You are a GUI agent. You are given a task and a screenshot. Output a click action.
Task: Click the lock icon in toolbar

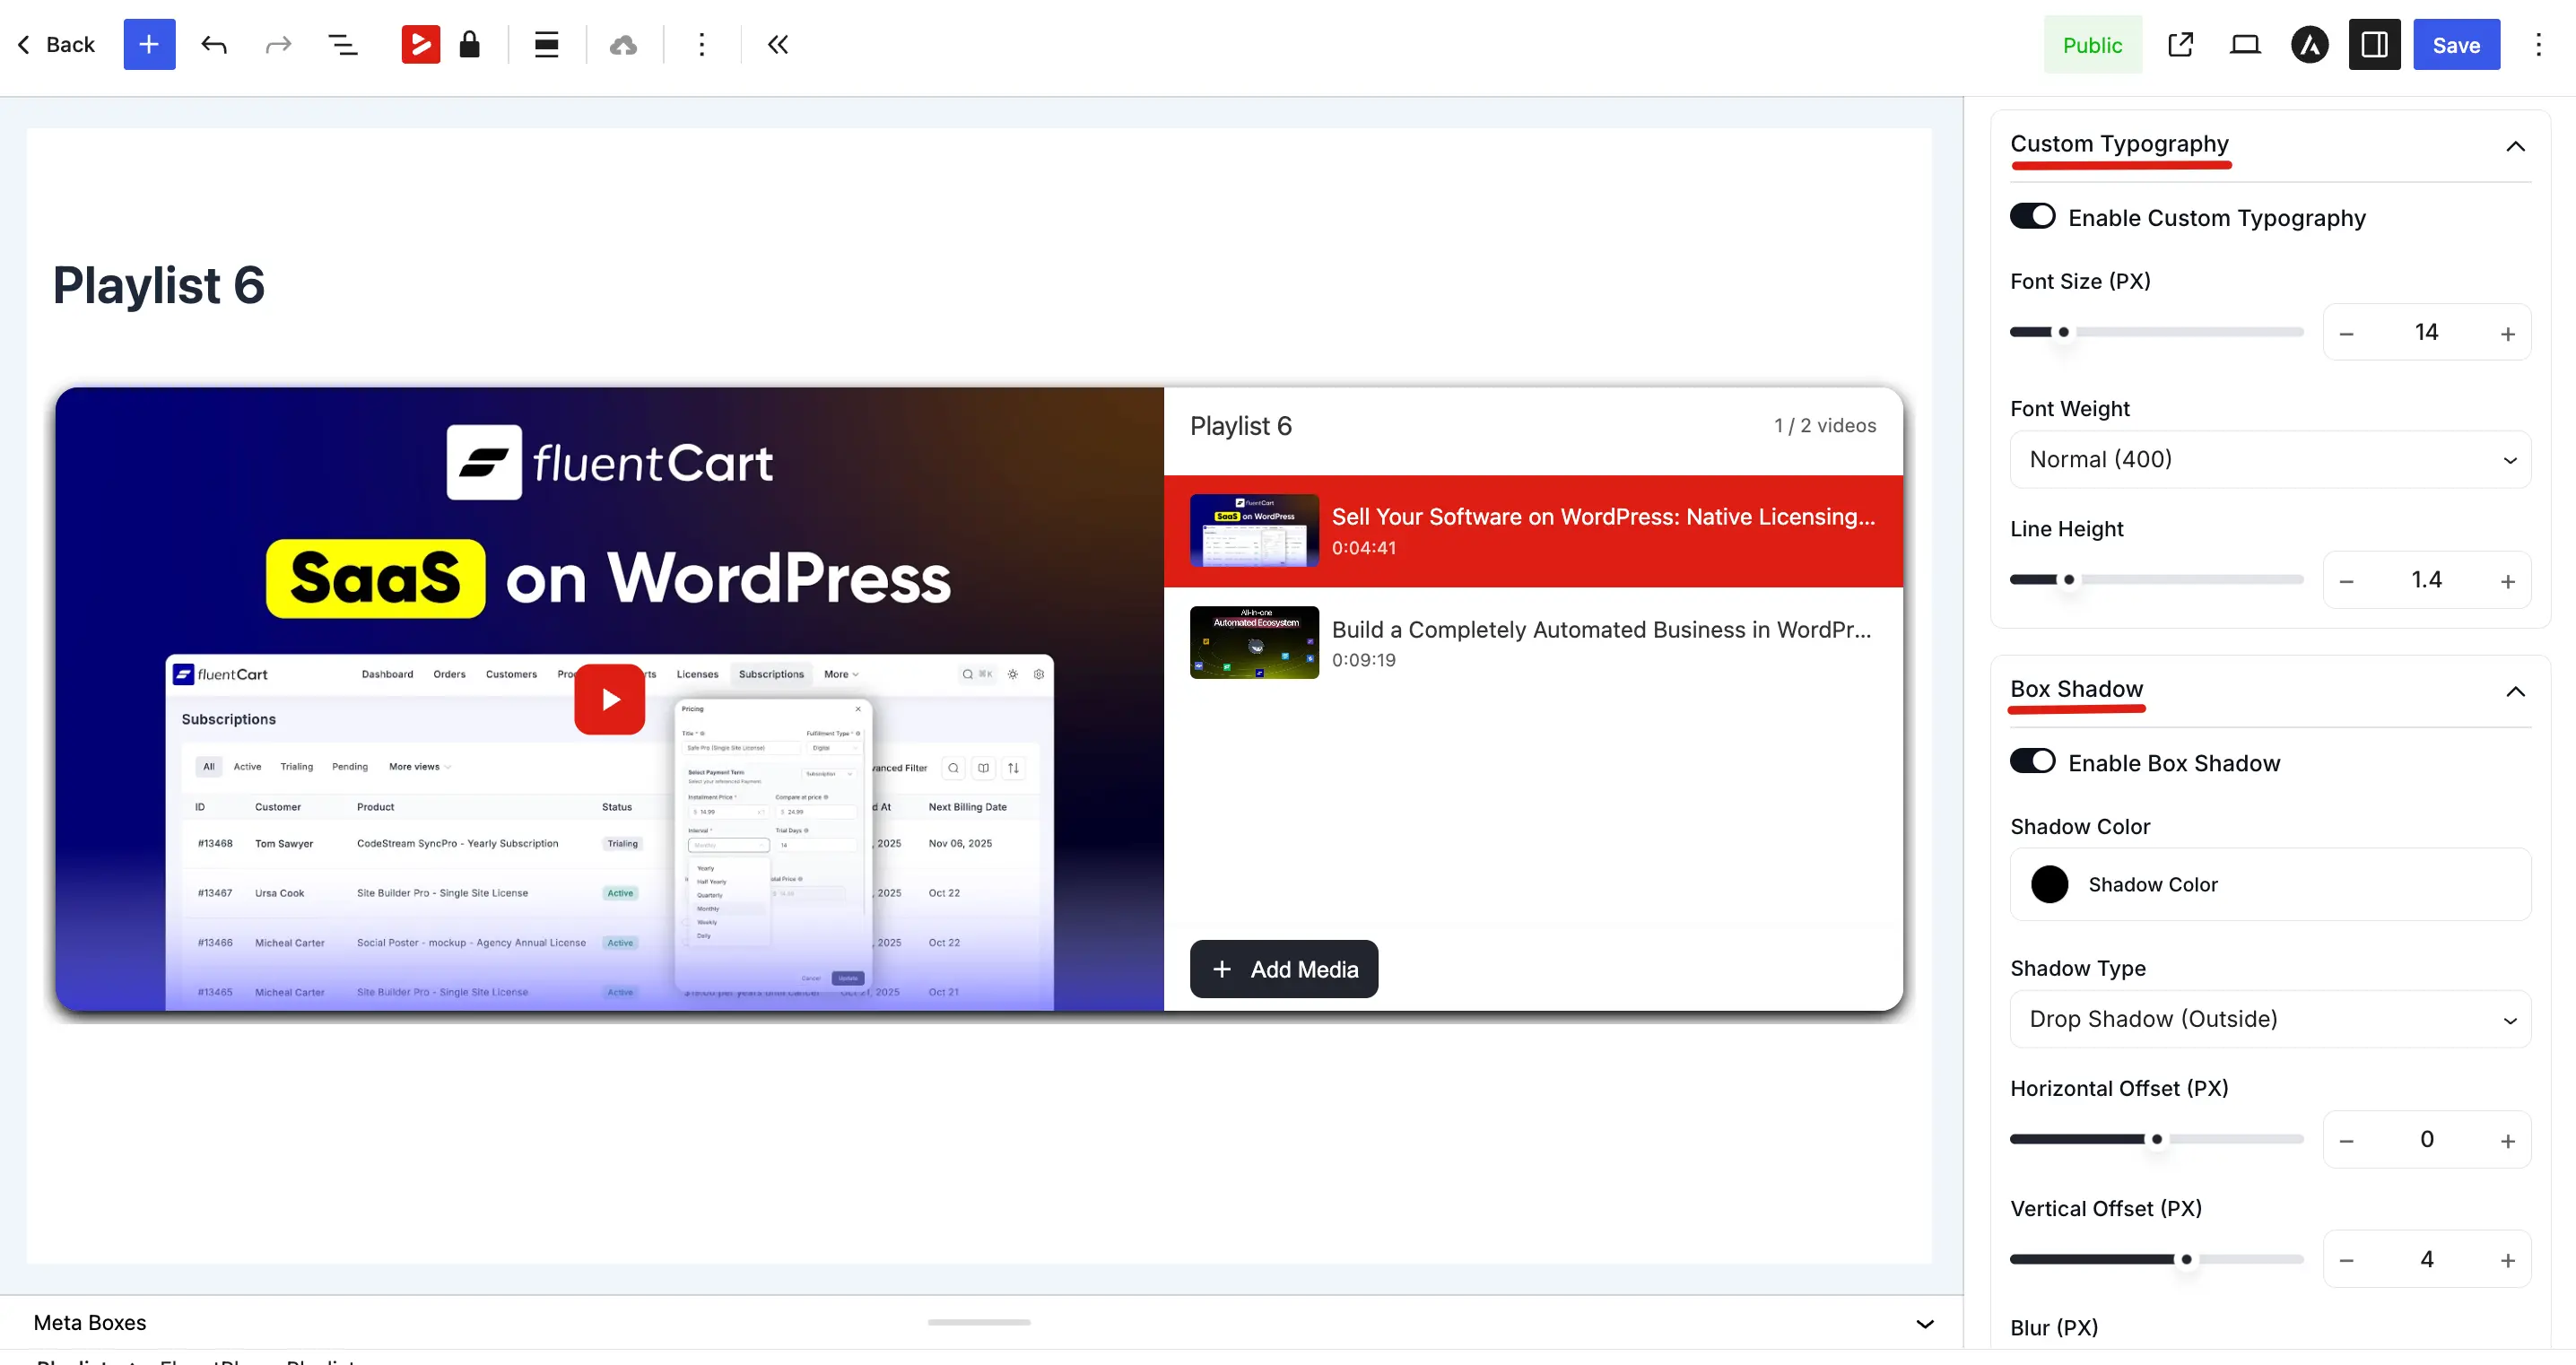[x=470, y=45]
